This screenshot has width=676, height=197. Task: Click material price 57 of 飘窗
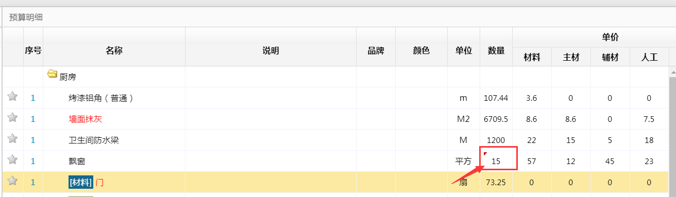tap(532, 161)
